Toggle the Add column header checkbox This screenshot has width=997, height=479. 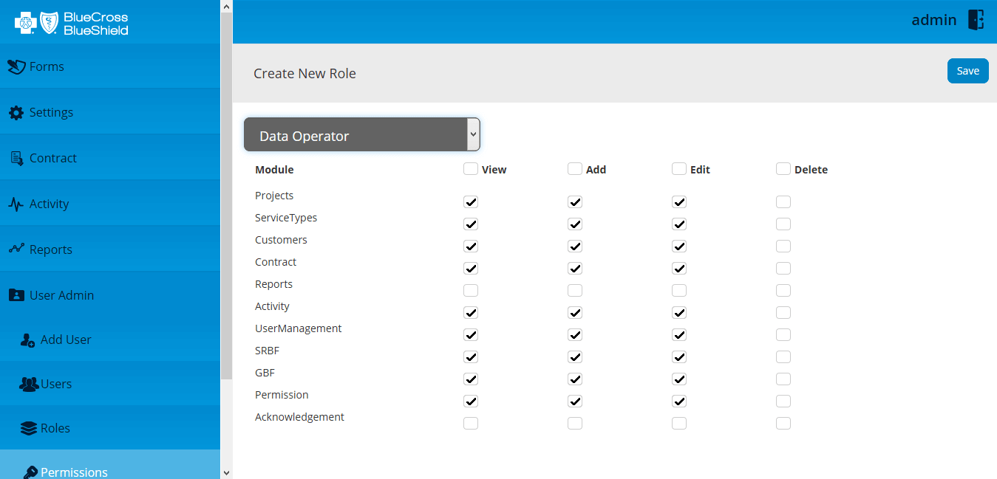tap(575, 169)
